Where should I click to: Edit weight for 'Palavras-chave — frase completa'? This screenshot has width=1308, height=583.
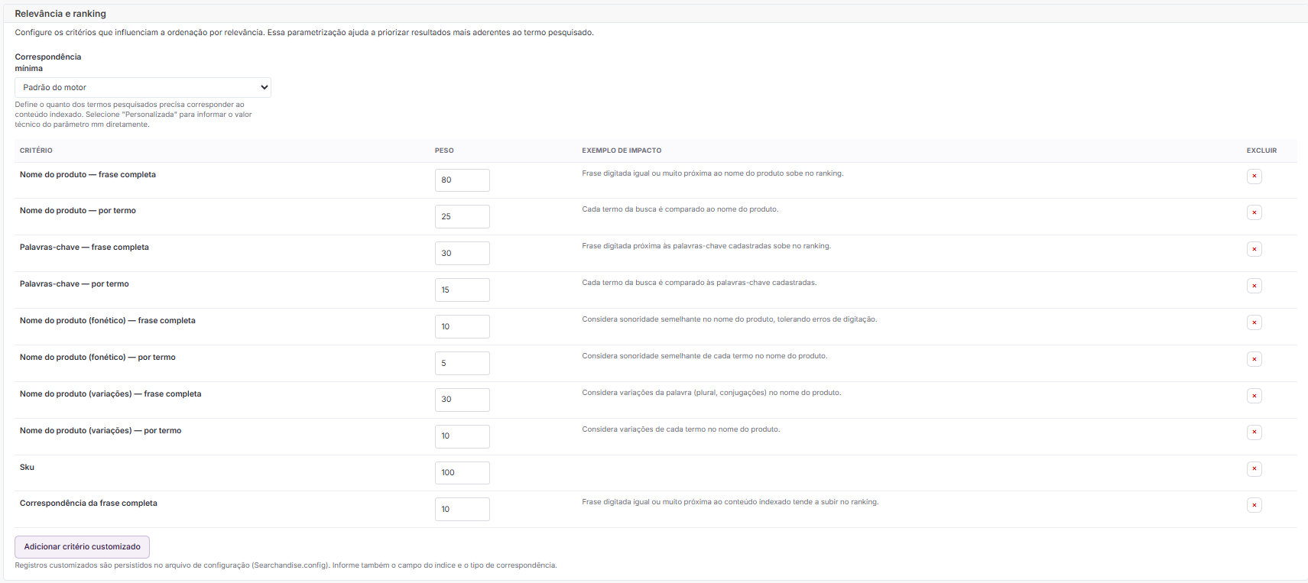(x=463, y=253)
